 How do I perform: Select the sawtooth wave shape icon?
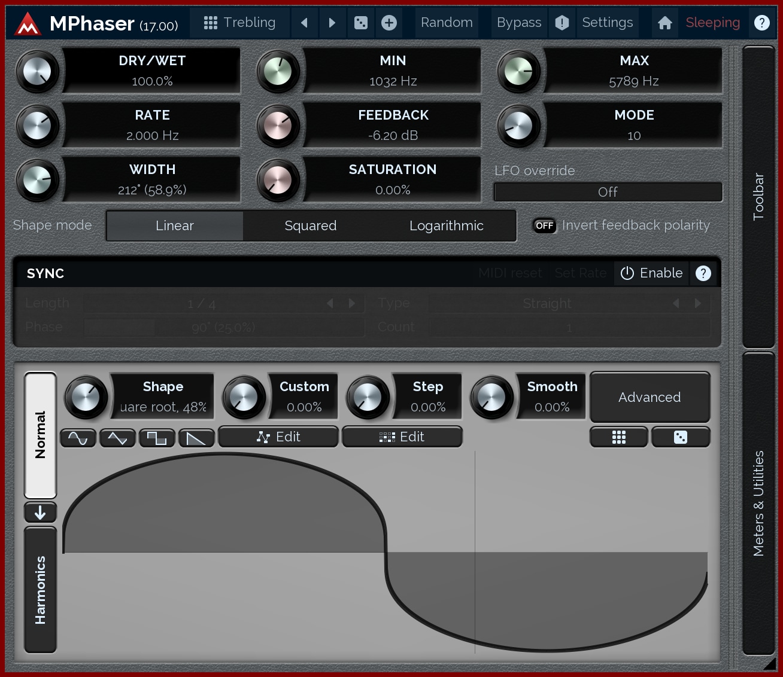pyautogui.click(x=196, y=438)
